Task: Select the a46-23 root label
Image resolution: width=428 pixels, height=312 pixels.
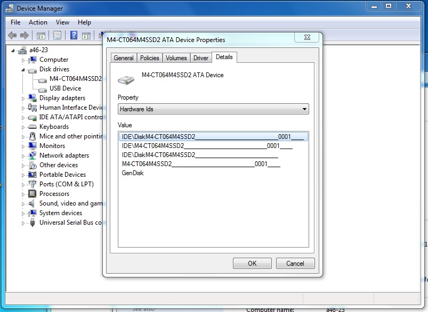Action: coord(38,50)
